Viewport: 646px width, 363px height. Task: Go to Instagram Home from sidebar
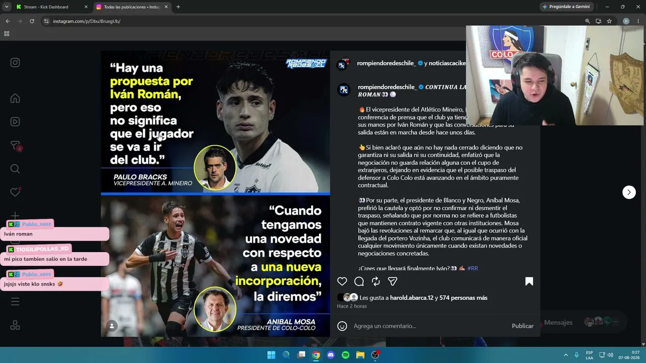coord(15,98)
